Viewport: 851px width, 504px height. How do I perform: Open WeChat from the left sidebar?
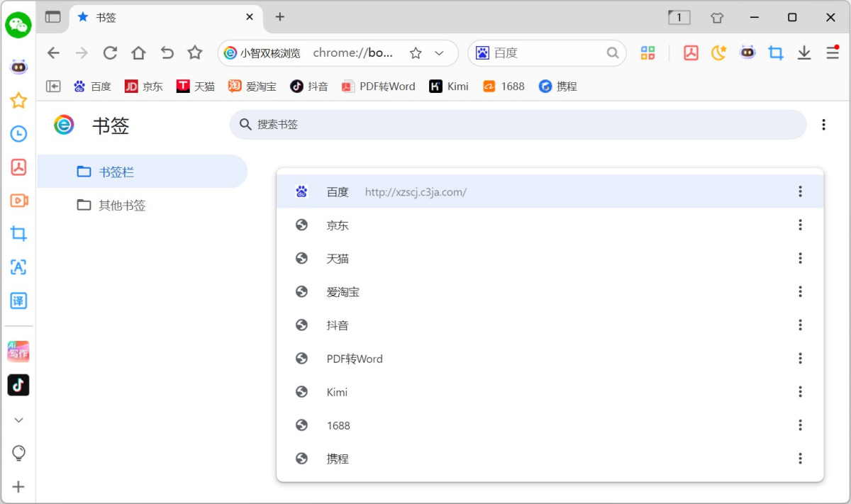pyautogui.click(x=18, y=25)
